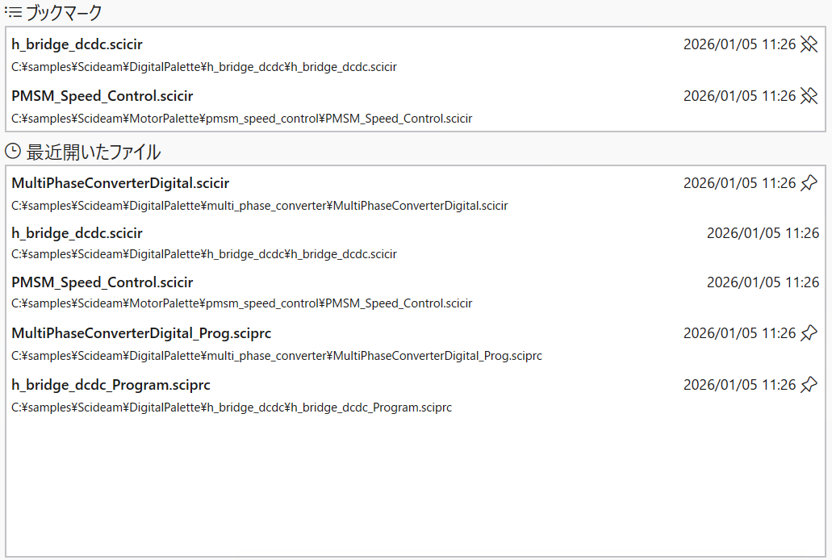Select the bookmarked pmsm_speed_control file path text
This screenshot has width=832, height=560.
click(x=241, y=119)
